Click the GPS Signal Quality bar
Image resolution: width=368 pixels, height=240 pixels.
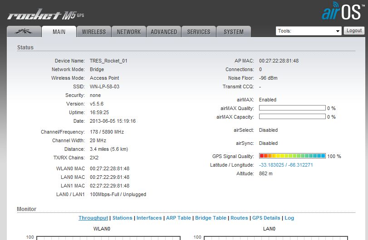click(292, 156)
